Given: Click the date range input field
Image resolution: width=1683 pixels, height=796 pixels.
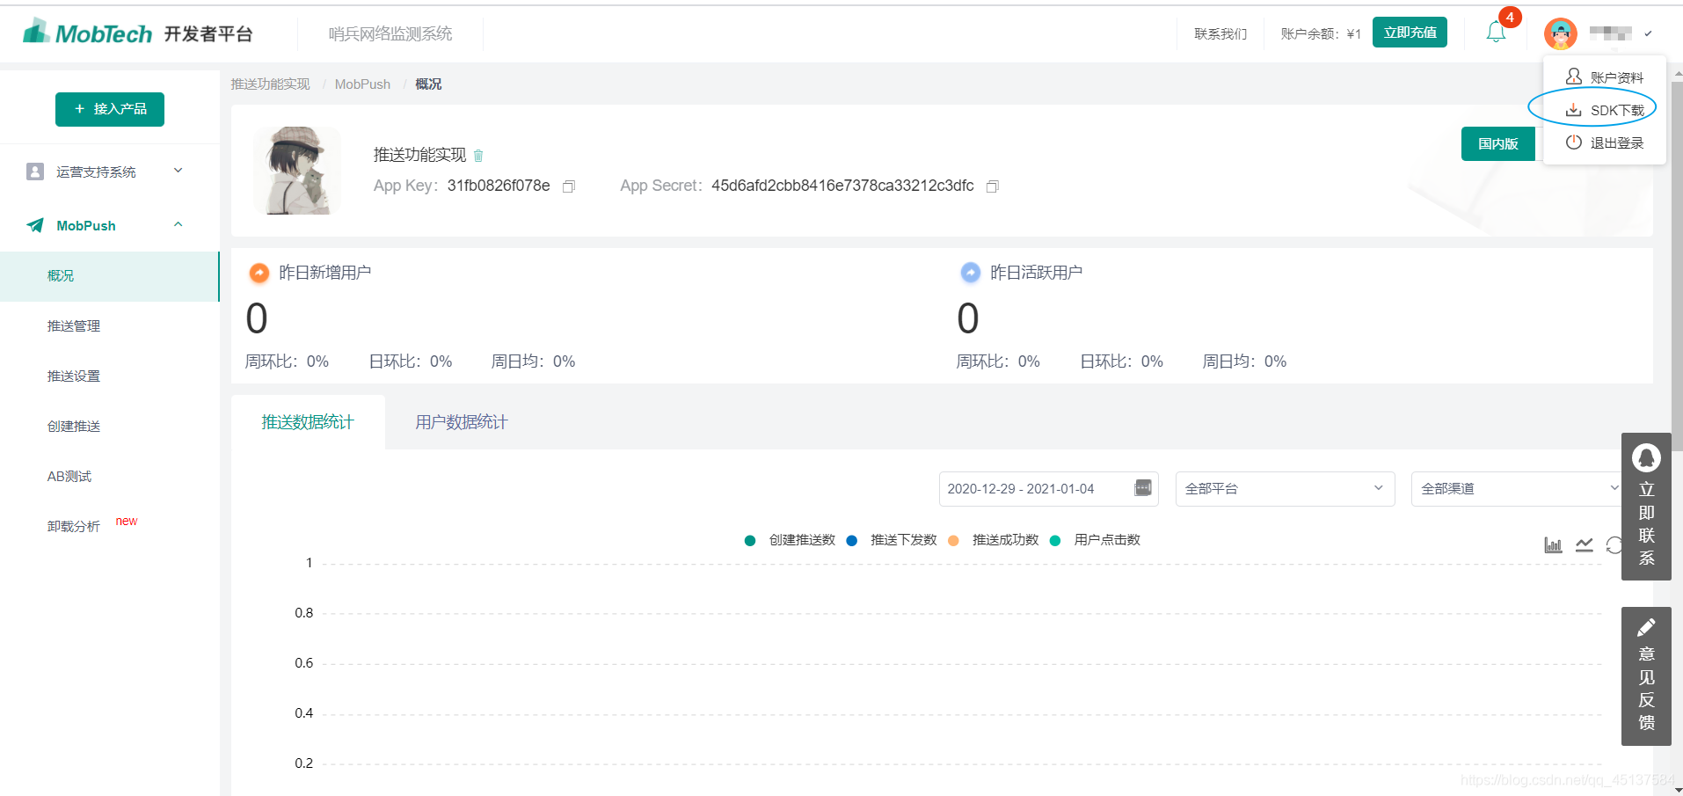Looking at the screenshot, I should tap(1048, 489).
